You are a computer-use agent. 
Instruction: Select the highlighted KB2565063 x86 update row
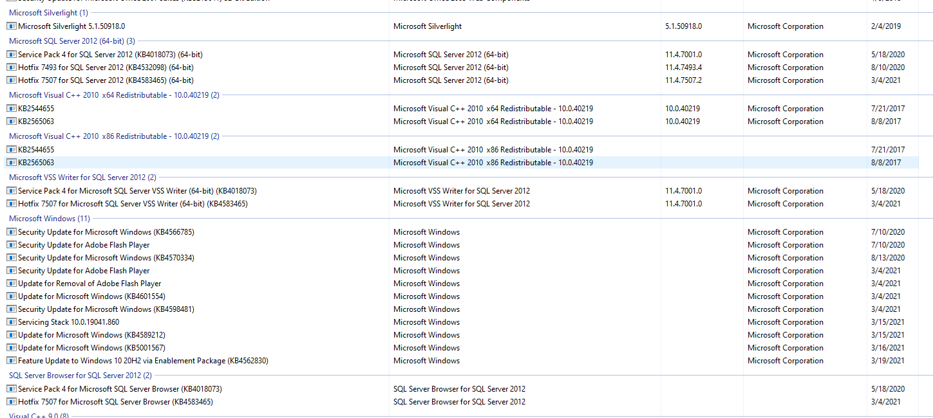[36, 163]
